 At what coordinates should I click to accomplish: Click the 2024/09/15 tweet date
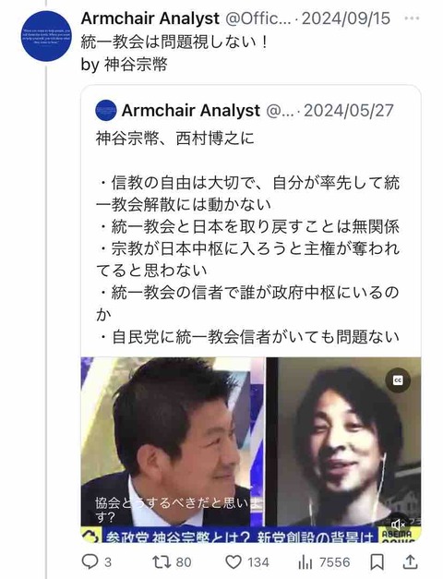pos(346,18)
